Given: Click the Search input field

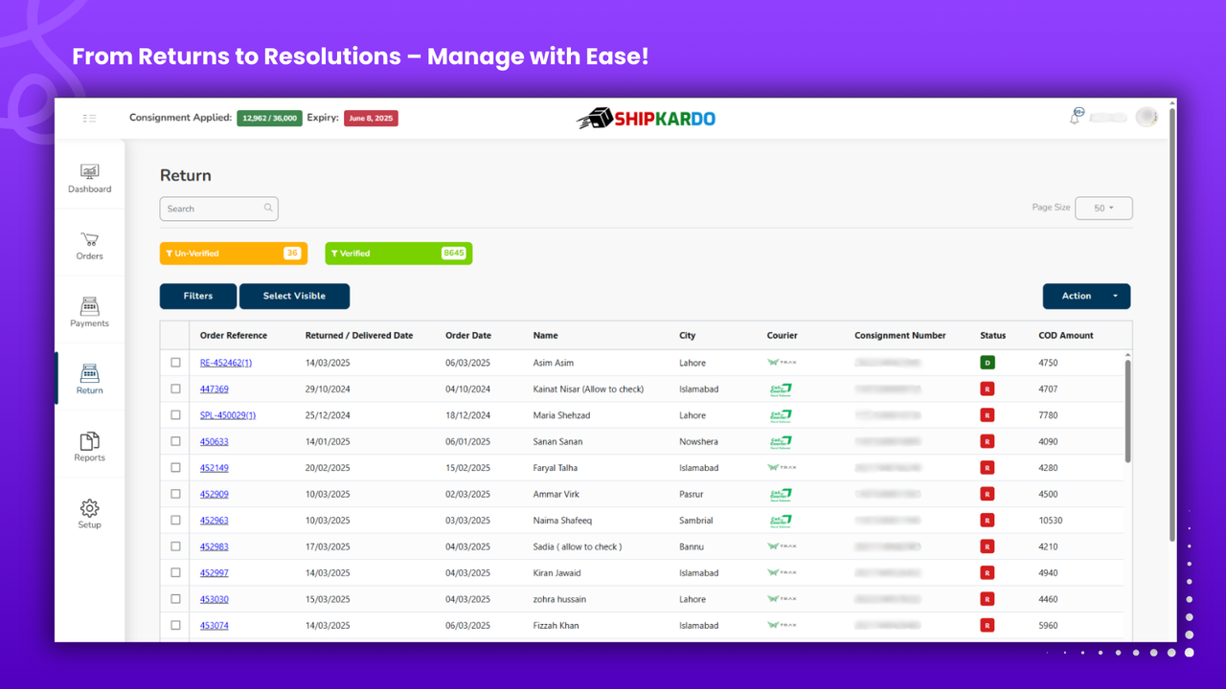Looking at the screenshot, I should pyautogui.click(x=218, y=209).
